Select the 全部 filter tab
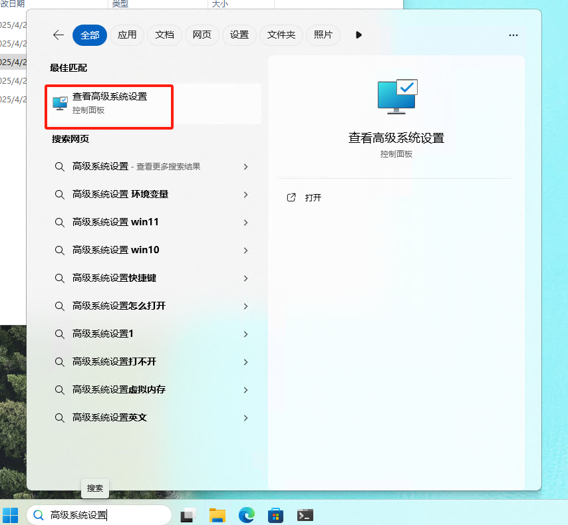The image size is (568, 525). coord(90,35)
